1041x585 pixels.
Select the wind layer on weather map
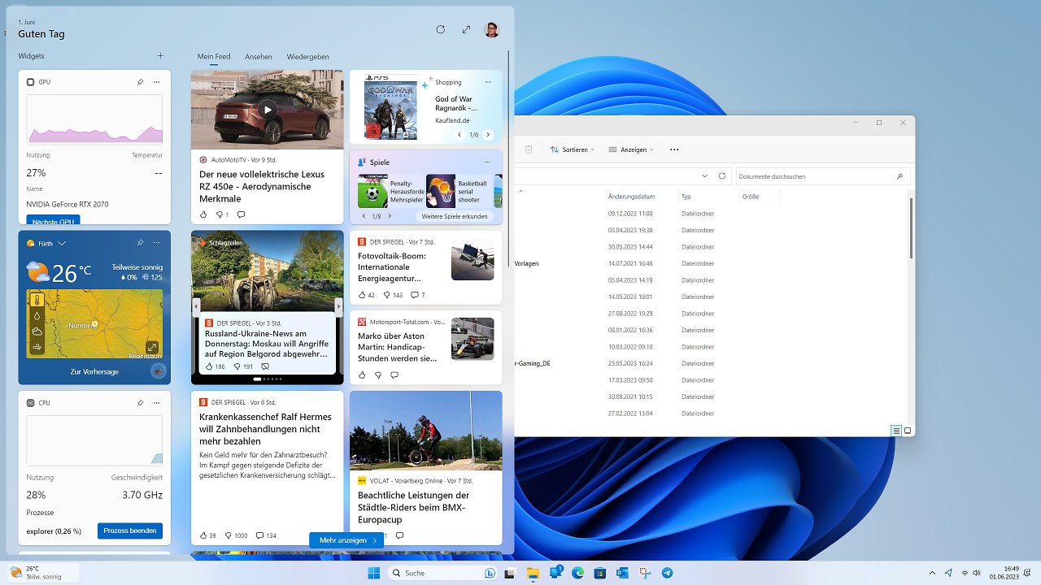pyautogui.click(x=37, y=347)
